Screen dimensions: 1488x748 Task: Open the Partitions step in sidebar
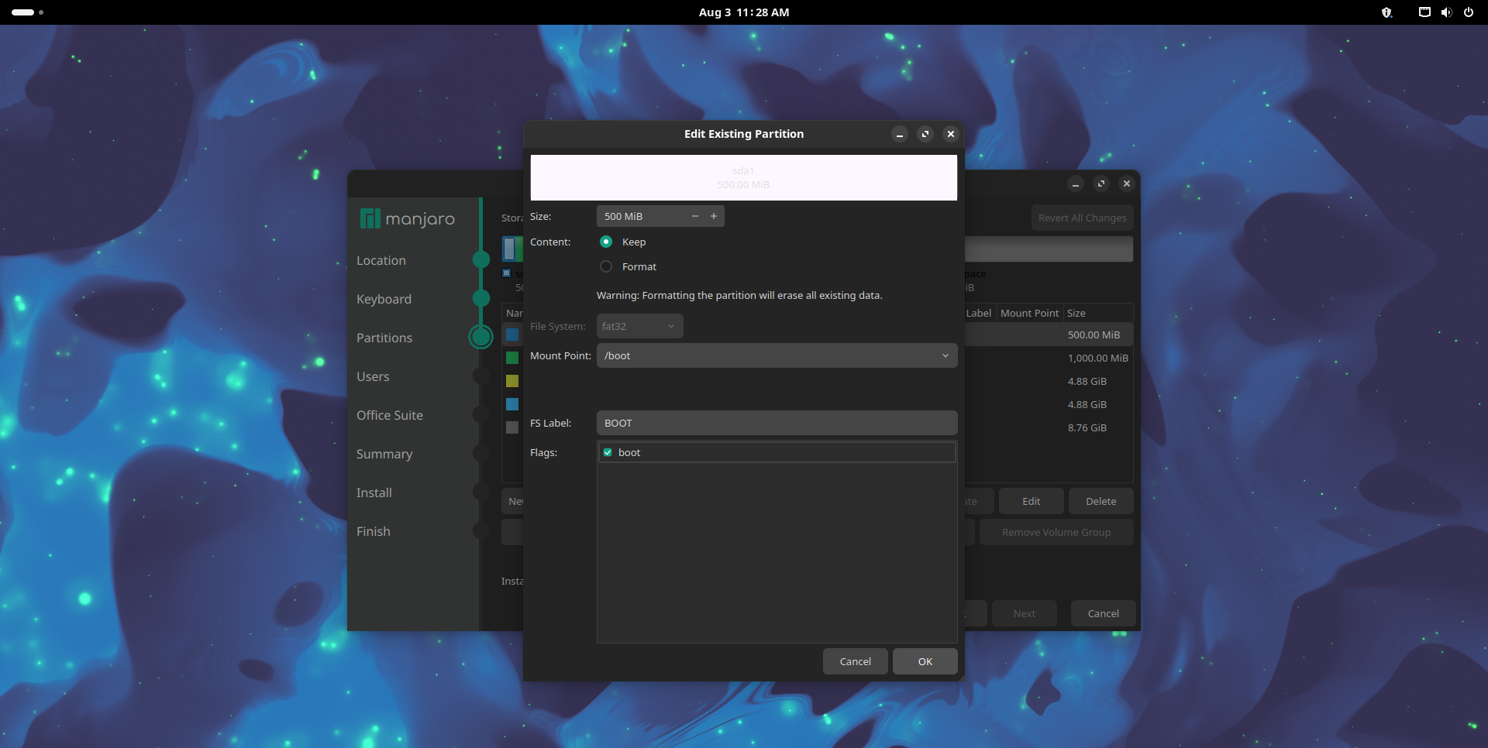pos(384,338)
